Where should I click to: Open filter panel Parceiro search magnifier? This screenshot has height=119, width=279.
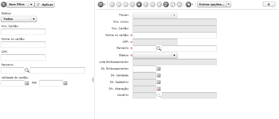point(27,70)
